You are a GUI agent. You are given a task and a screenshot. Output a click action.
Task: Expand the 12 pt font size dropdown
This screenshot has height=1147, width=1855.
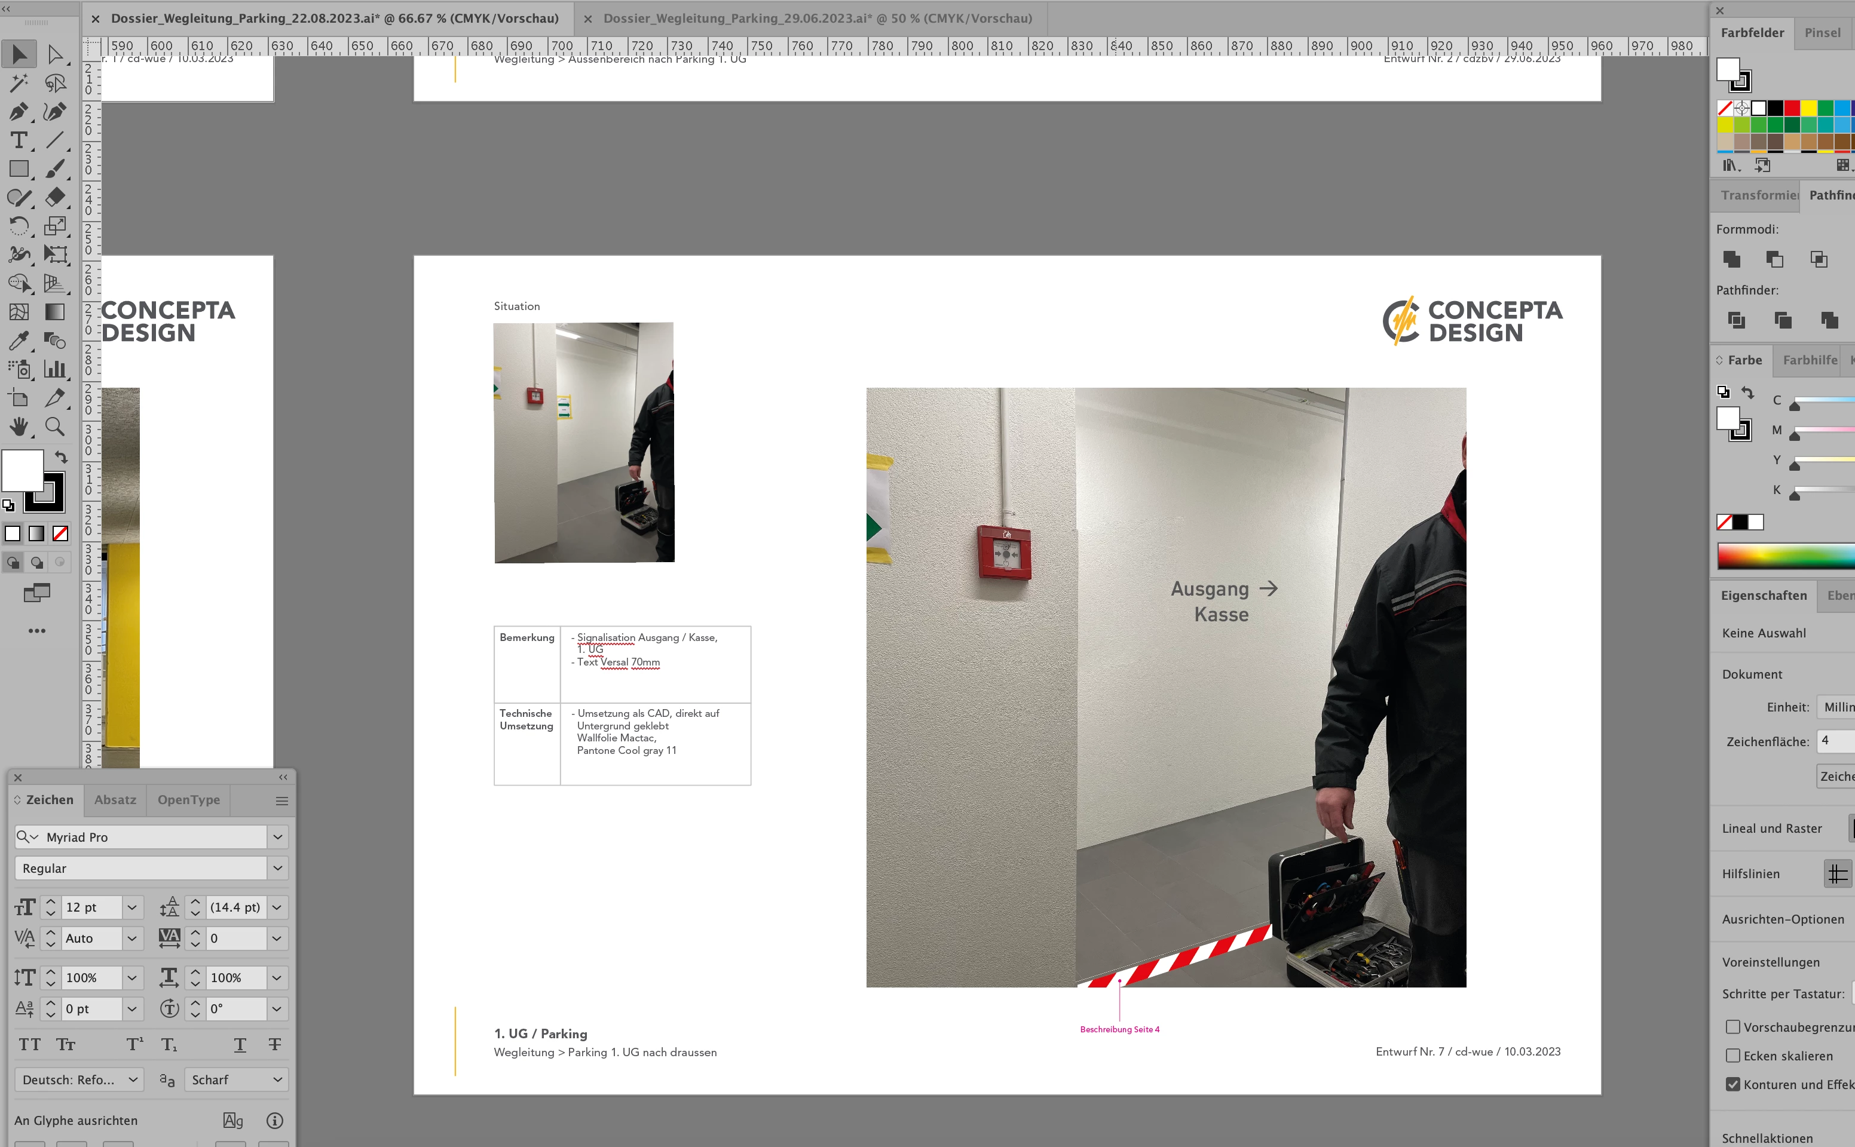132,907
